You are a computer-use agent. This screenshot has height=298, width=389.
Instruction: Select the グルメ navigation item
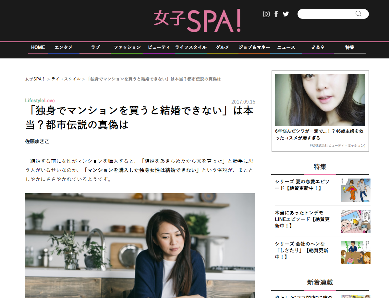click(x=222, y=47)
